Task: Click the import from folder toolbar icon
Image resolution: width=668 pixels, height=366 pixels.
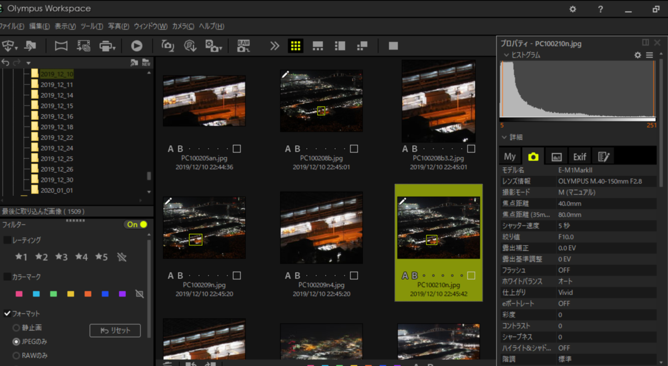Action: 30,46
